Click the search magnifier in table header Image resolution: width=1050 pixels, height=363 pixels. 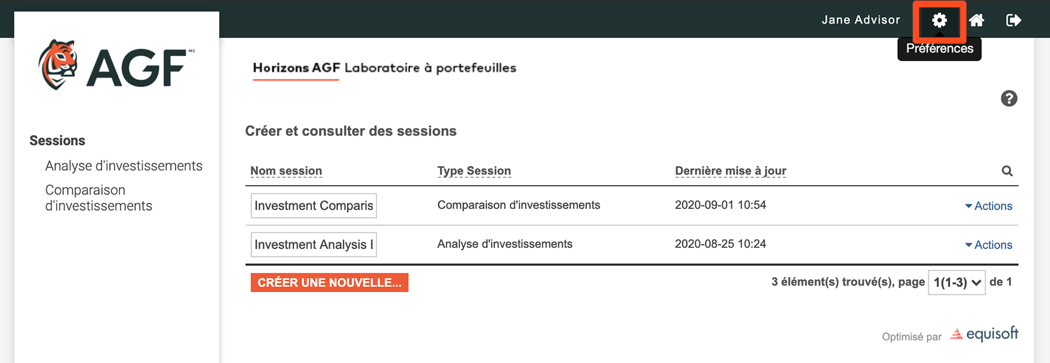(x=1007, y=171)
